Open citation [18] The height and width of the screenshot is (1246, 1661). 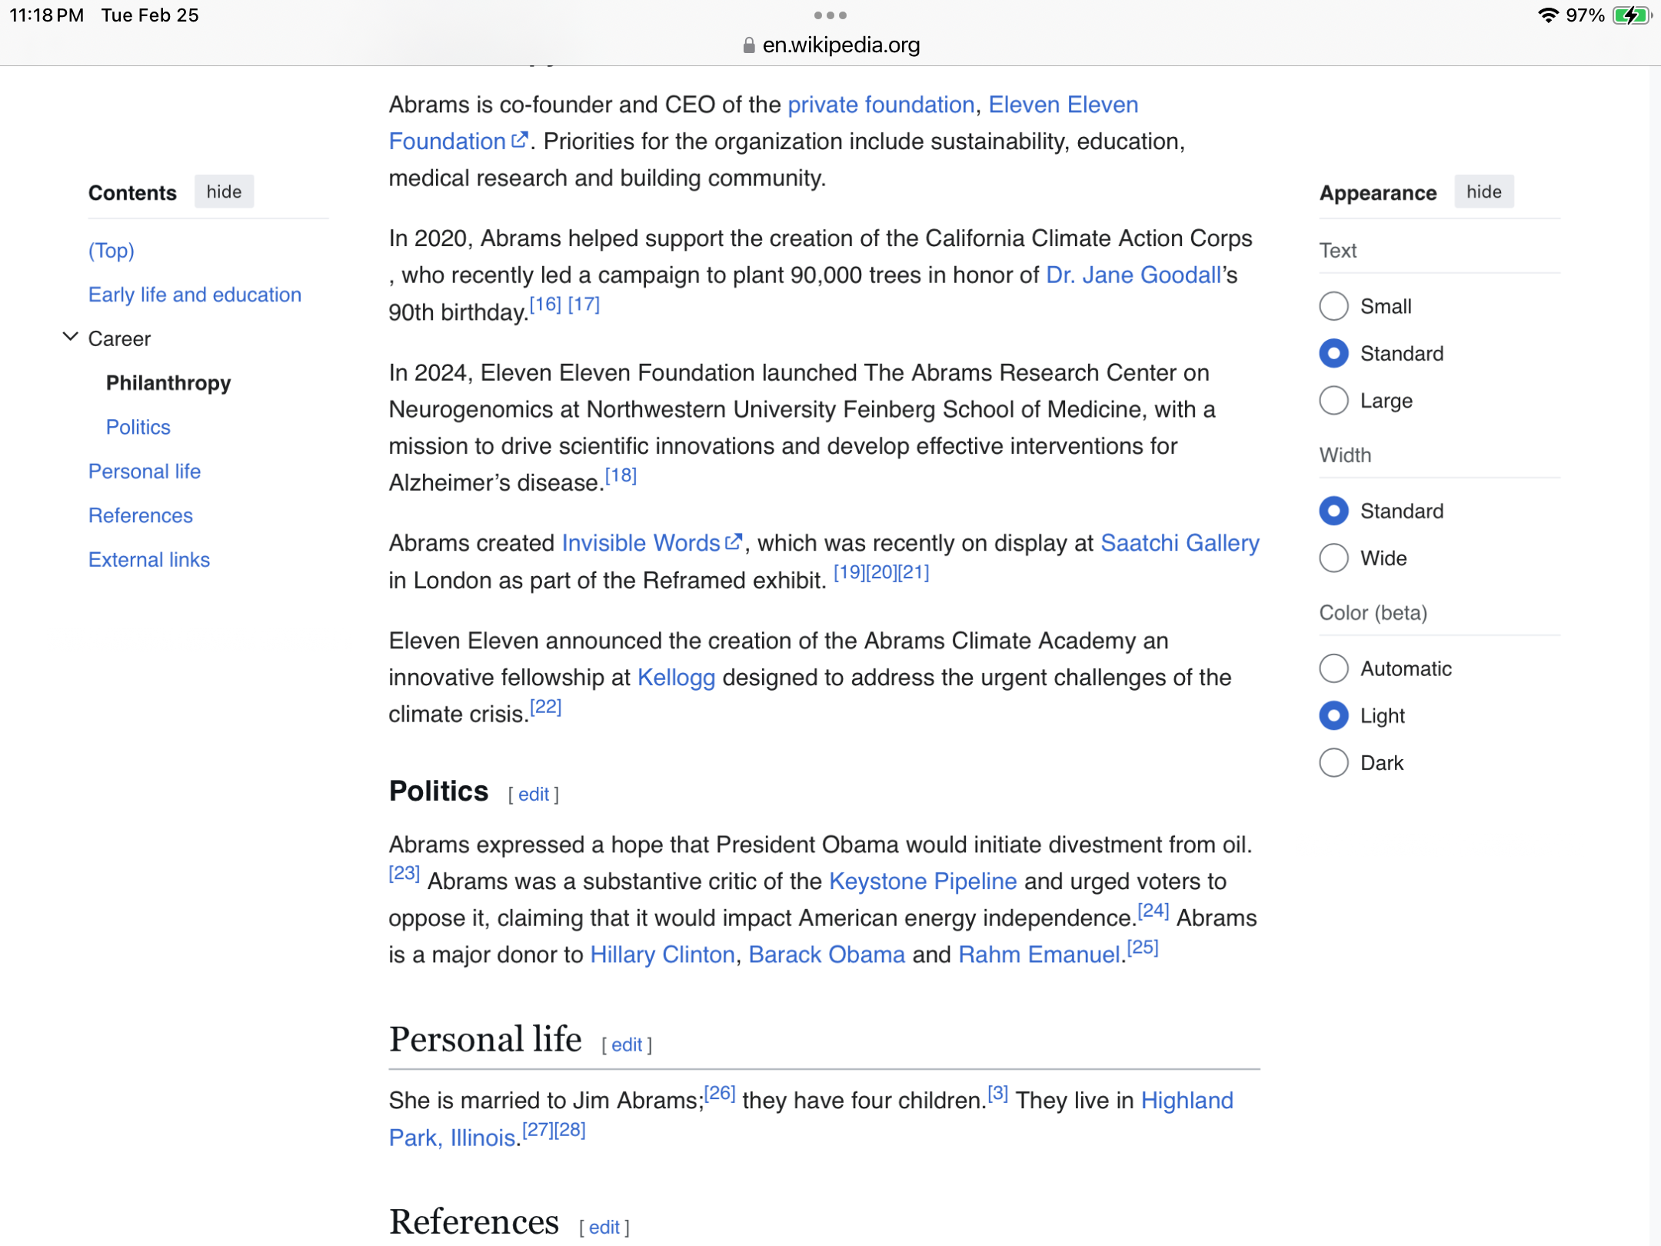[621, 475]
